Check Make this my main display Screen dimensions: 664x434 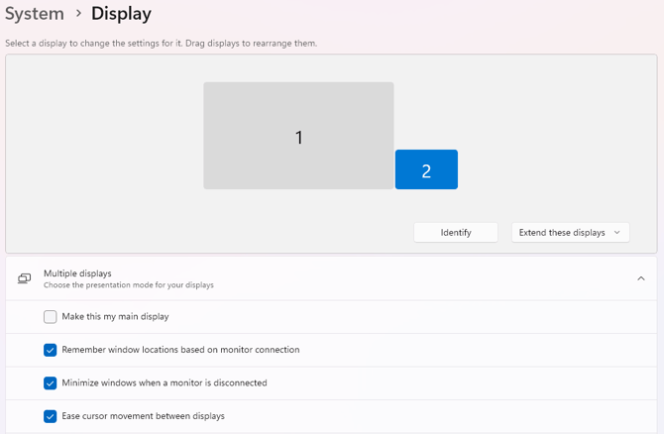51,317
